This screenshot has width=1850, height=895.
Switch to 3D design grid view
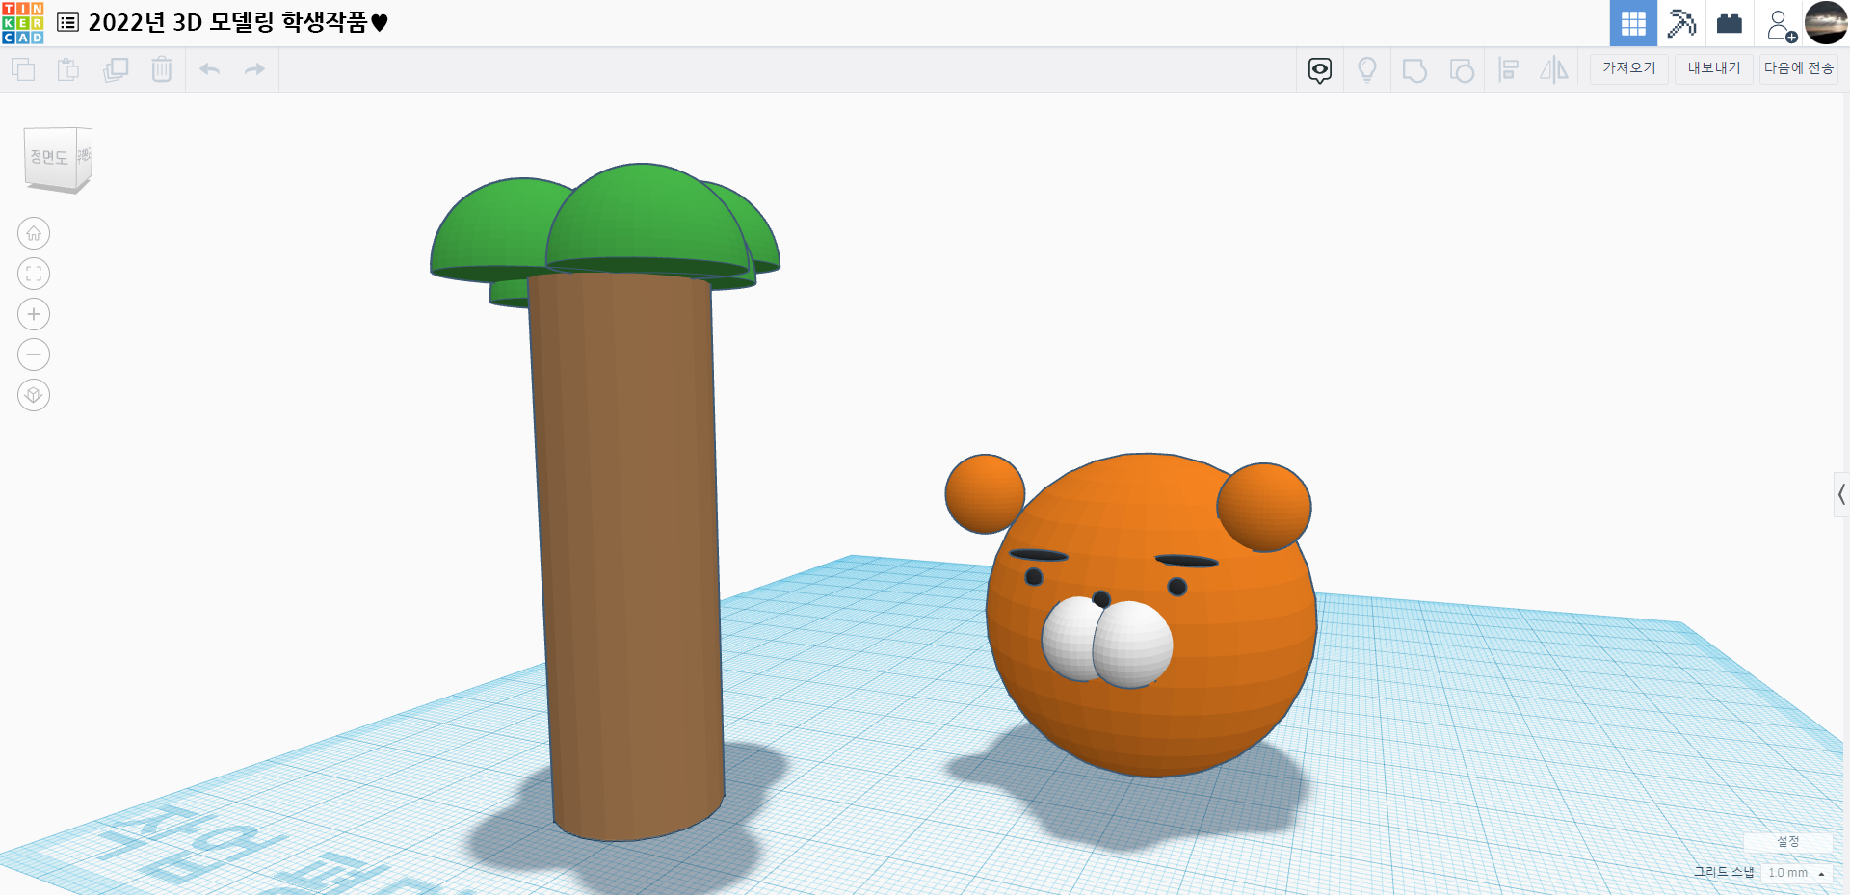click(x=1633, y=23)
